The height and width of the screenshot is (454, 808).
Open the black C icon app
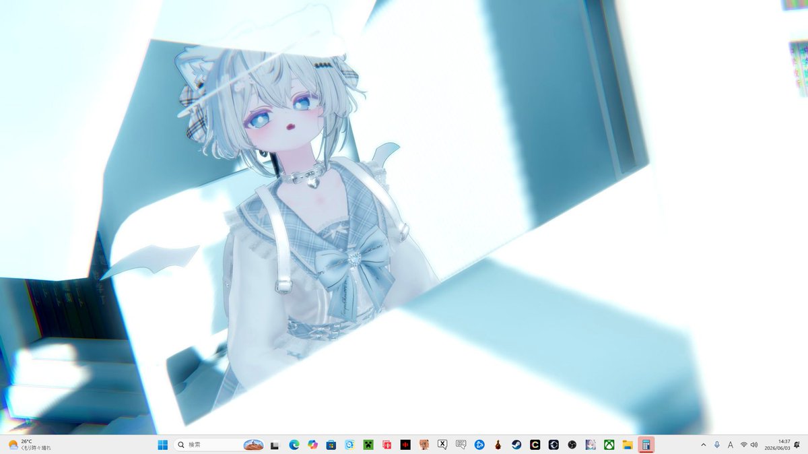tap(535, 445)
